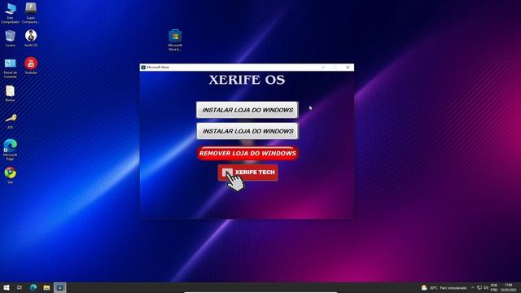521x293 pixels.
Task: Open the taskbar clock and date
Action: coord(508,287)
